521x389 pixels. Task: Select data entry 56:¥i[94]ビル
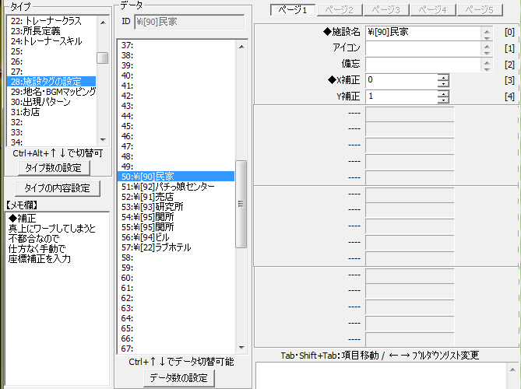pyautogui.click(x=176, y=237)
